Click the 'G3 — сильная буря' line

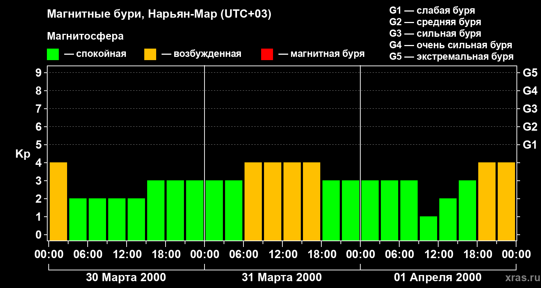pyautogui.click(x=435, y=33)
